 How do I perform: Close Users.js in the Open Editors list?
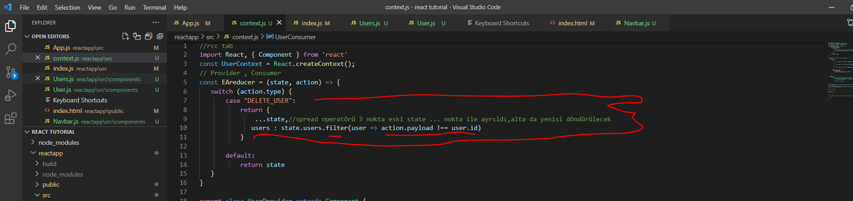pos(38,79)
